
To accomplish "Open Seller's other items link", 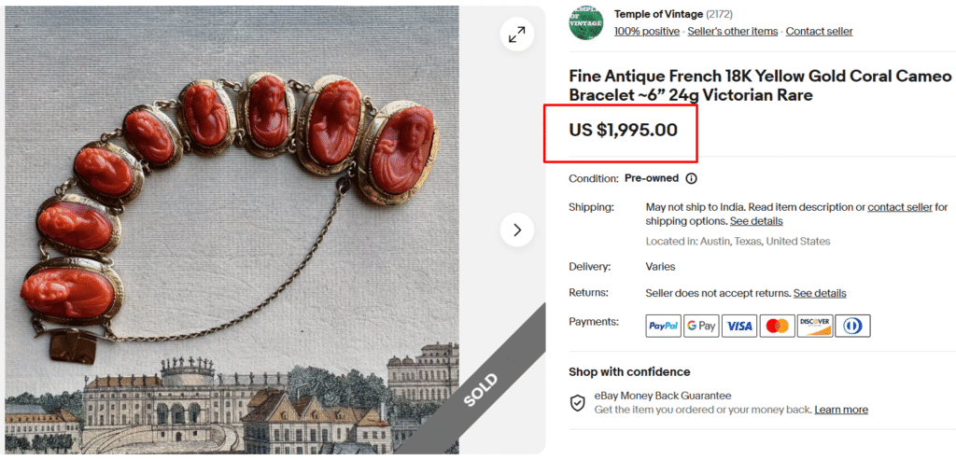I will pos(733,32).
